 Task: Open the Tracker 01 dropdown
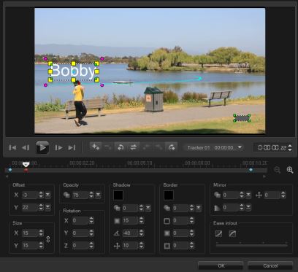240,147
